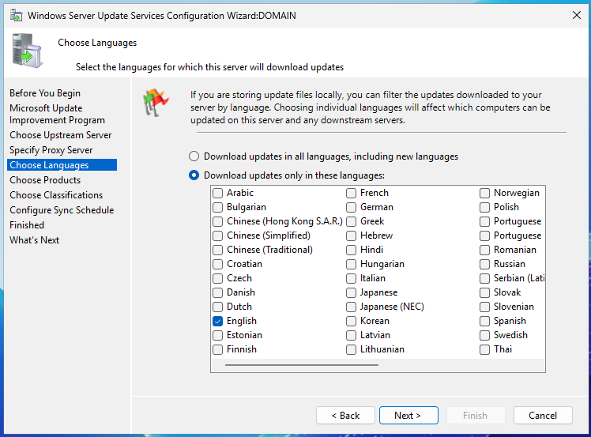Open the What's Next step
Image resolution: width=591 pixels, height=437 pixels.
[x=34, y=240]
